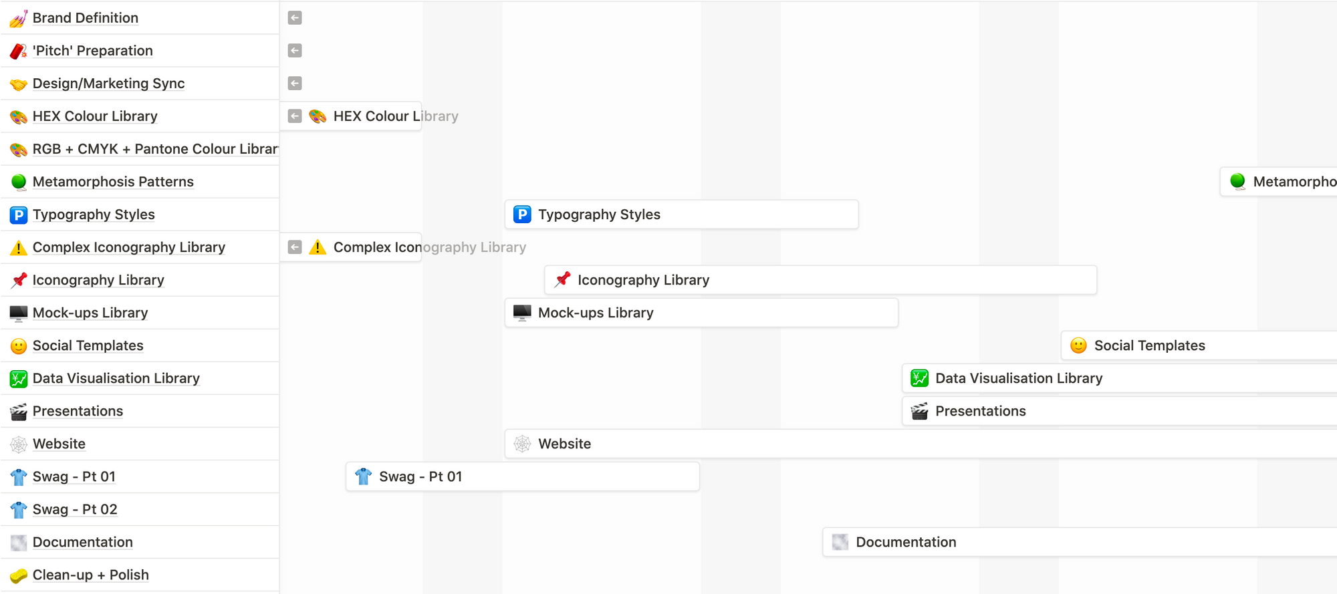Click the monitor icon for Mock-ups Library

[19, 312]
